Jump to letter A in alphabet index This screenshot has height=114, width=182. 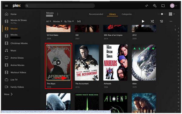point(179,32)
